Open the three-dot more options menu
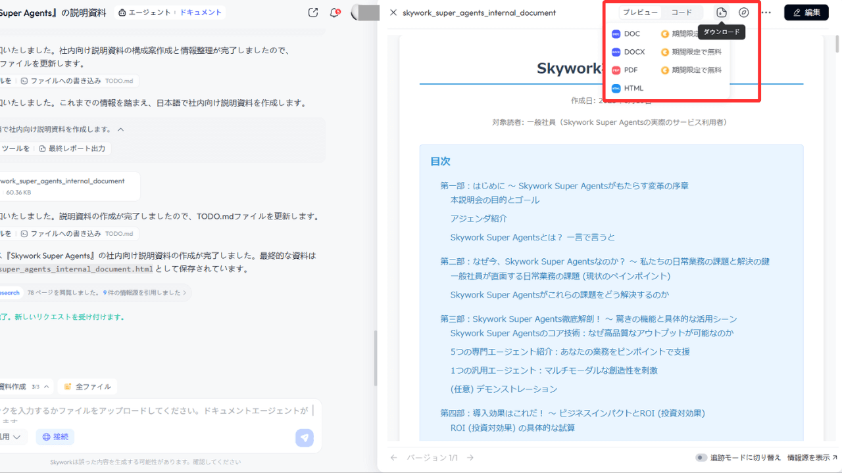 [766, 12]
